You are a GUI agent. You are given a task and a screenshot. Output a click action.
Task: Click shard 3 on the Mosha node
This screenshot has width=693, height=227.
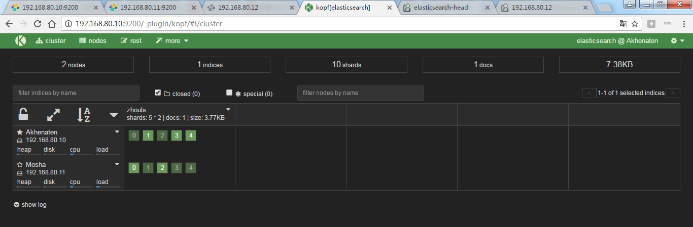click(177, 168)
